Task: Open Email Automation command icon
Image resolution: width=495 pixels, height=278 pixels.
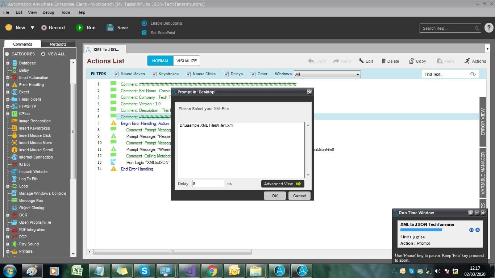Action: point(14,77)
